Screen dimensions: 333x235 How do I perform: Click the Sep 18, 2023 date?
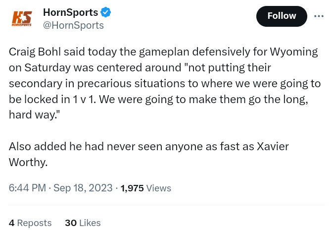coord(82,188)
